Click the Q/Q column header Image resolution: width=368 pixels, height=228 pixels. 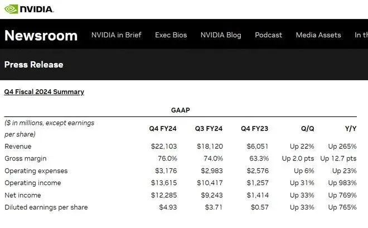307,129
